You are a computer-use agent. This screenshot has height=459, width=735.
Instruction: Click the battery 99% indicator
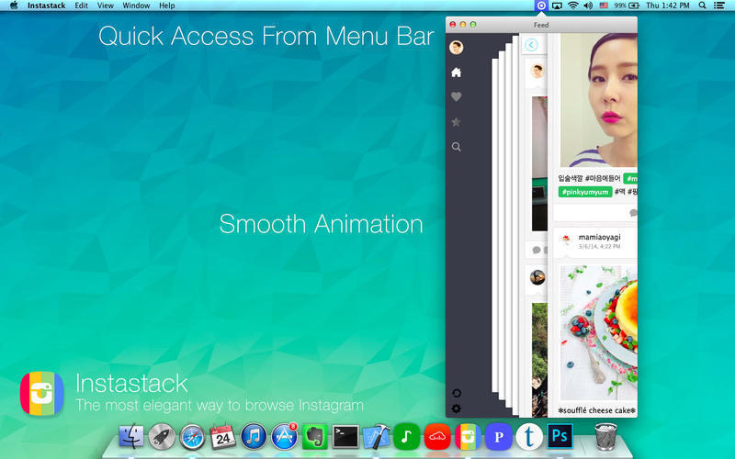627,6
